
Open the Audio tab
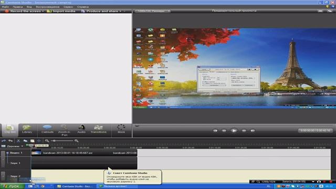pyautogui.click(x=81, y=130)
